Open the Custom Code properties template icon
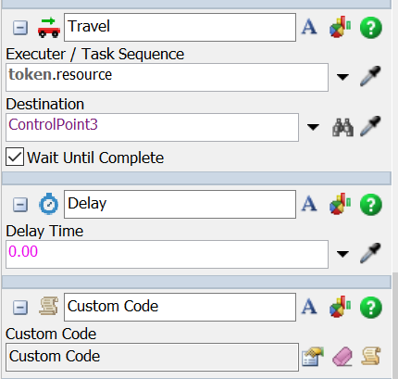The height and width of the screenshot is (379, 398). point(313,357)
